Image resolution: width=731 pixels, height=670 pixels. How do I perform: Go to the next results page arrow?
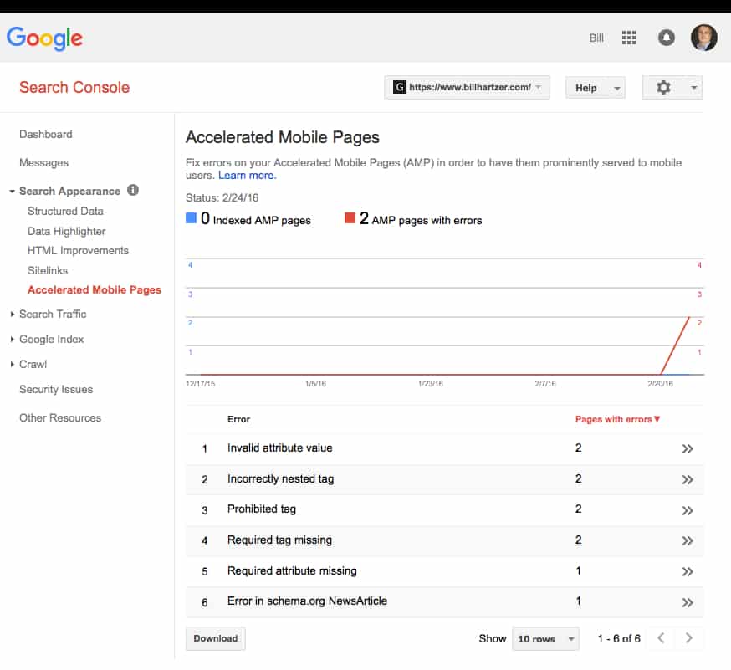pos(688,638)
